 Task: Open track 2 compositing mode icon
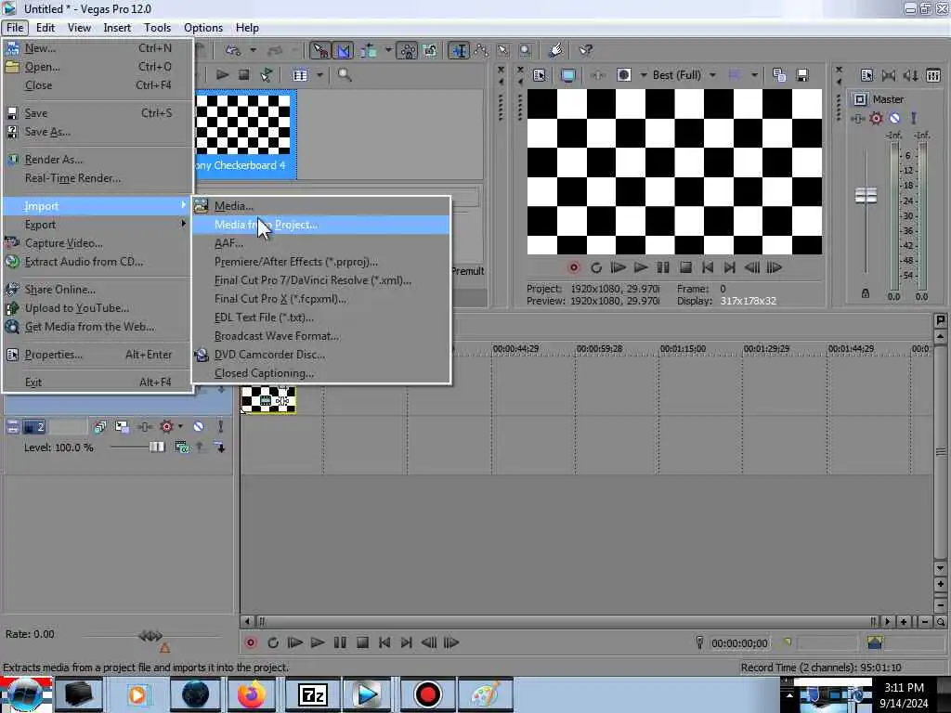pos(181,447)
